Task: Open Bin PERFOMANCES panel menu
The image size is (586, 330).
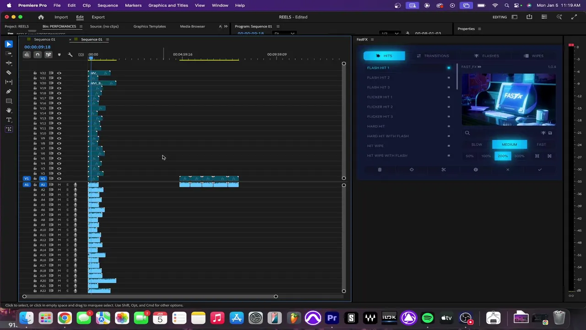Action: click(x=81, y=27)
